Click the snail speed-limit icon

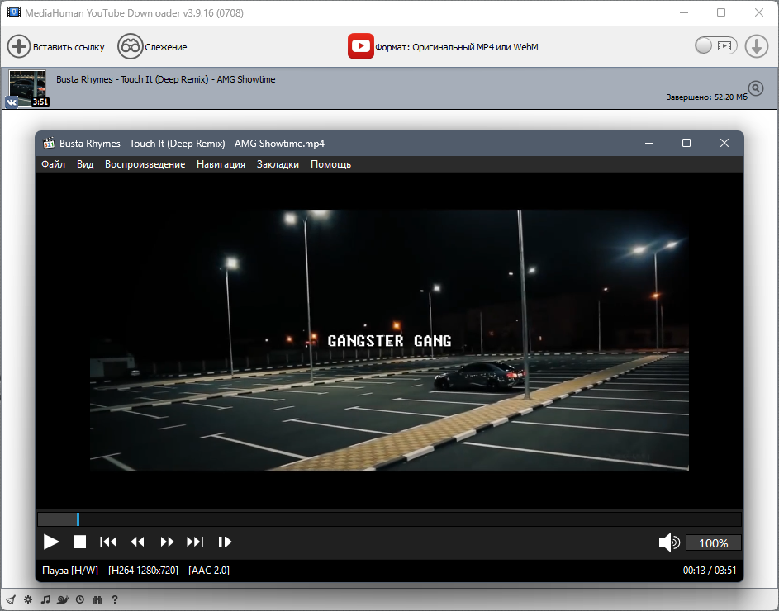[63, 599]
